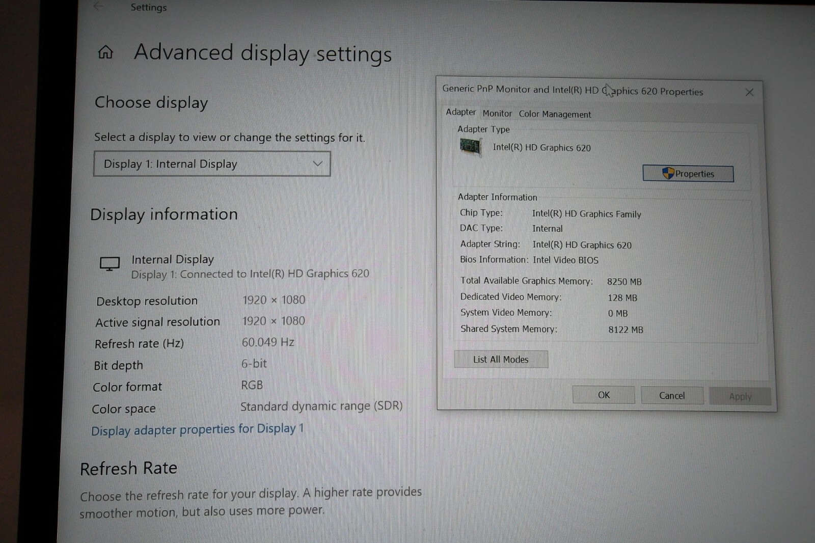Click the DAC Type value Internal
815x543 pixels.
coord(547,229)
